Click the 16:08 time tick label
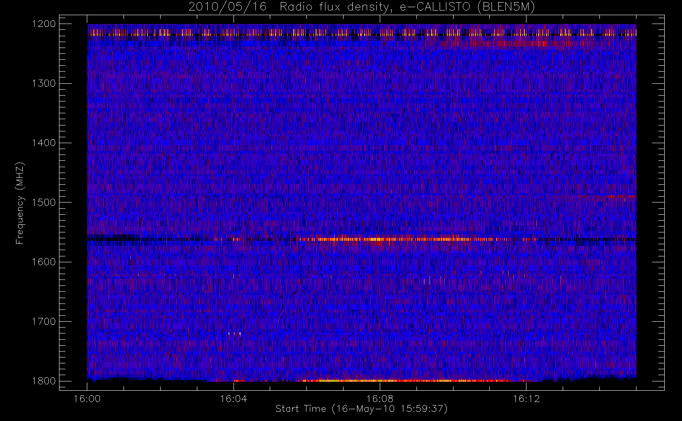Screen dimensions: 682x421 (380, 399)
